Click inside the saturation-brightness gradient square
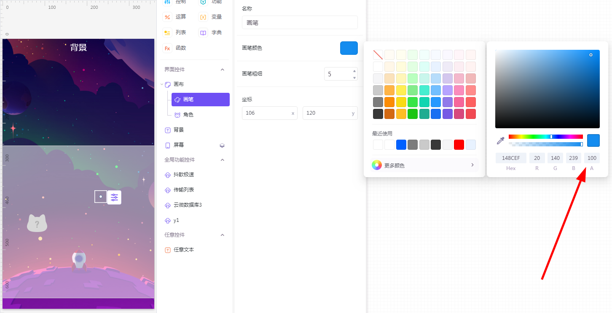Viewport: 612px width, 313px height. 548,89
